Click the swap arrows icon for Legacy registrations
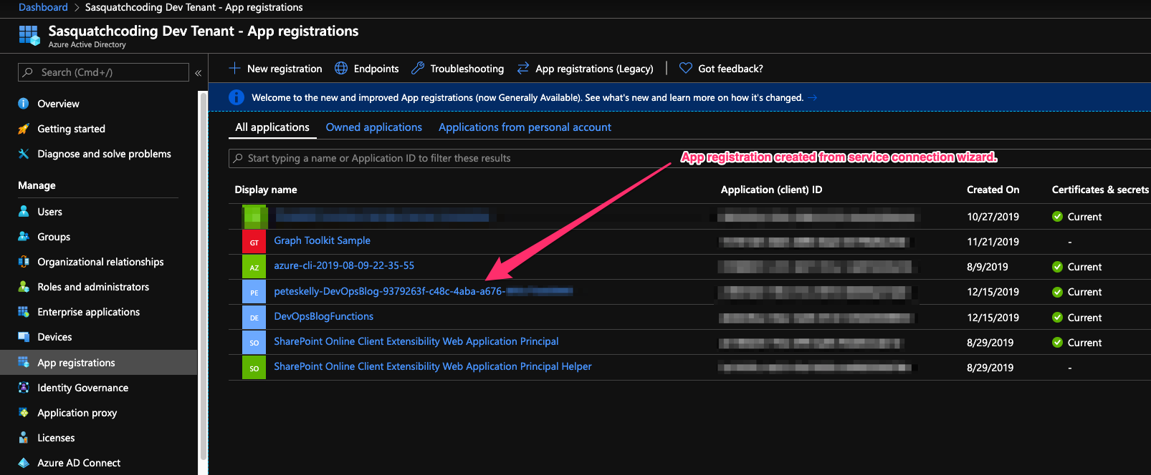The image size is (1151, 475). (x=523, y=68)
